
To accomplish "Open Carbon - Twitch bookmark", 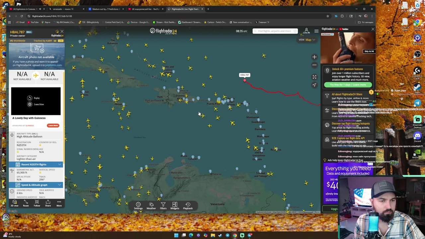I will (x=215, y=22).
